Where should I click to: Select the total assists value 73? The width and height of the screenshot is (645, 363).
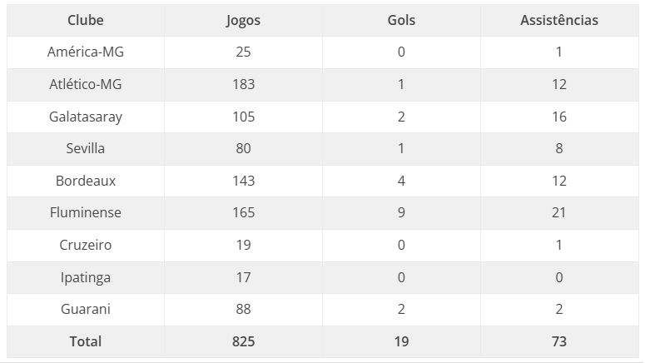coord(558,341)
